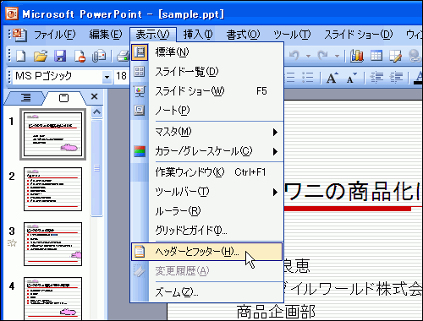
Task: Select slide 1 thumbnail
Action: click(x=52, y=134)
